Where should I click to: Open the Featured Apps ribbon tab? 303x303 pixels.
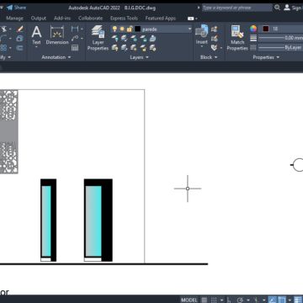point(160,19)
